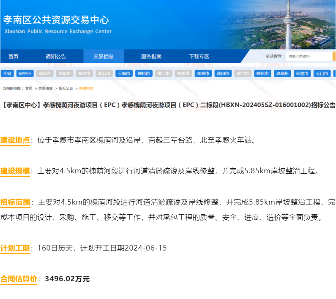Click the 孝南区公共资源交易中心 site title
Screen dimensions: 336x299
[x=56, y=20]
